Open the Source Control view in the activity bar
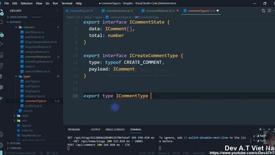275x155 pixels. pos(1,34)
